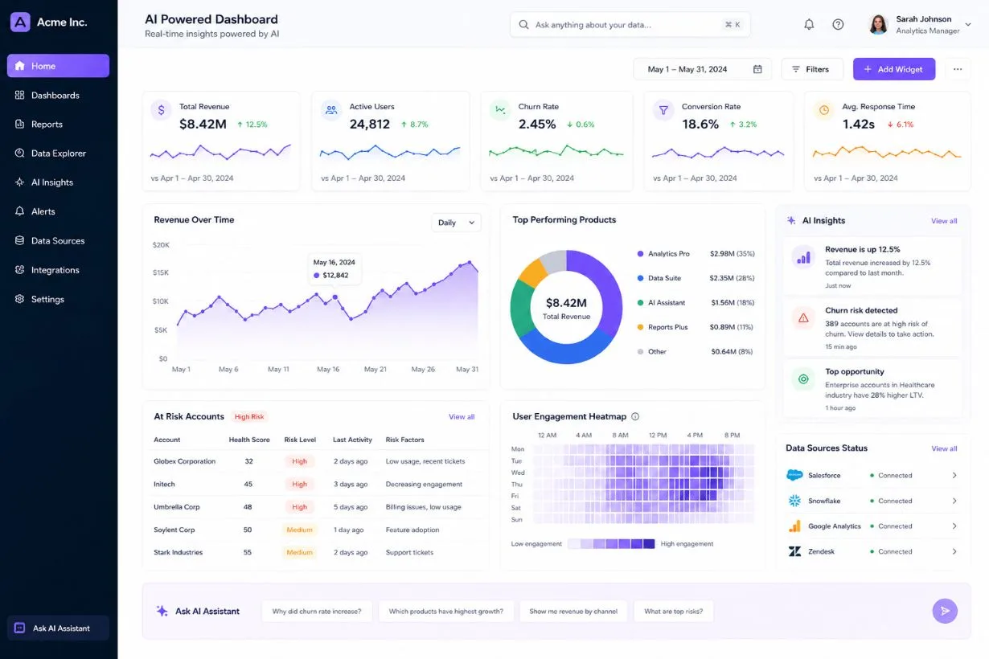The image size is (989, 659).
Task: Click View all in At Risk Accounts
Action: click(462, 417)
